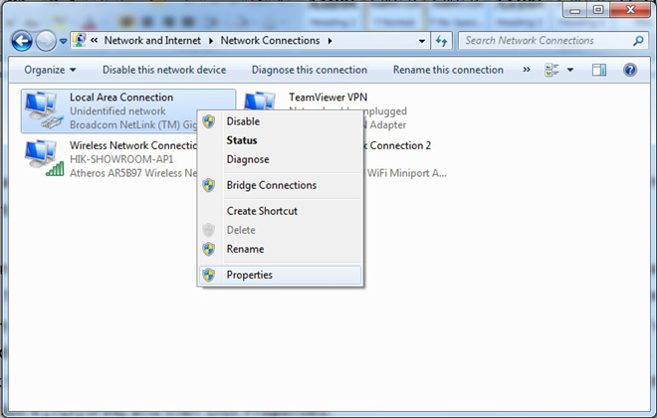Click the search magnifier icon
Image resolution: width=657 pixels, height=418 pixels.
click(x=638, y=41)
